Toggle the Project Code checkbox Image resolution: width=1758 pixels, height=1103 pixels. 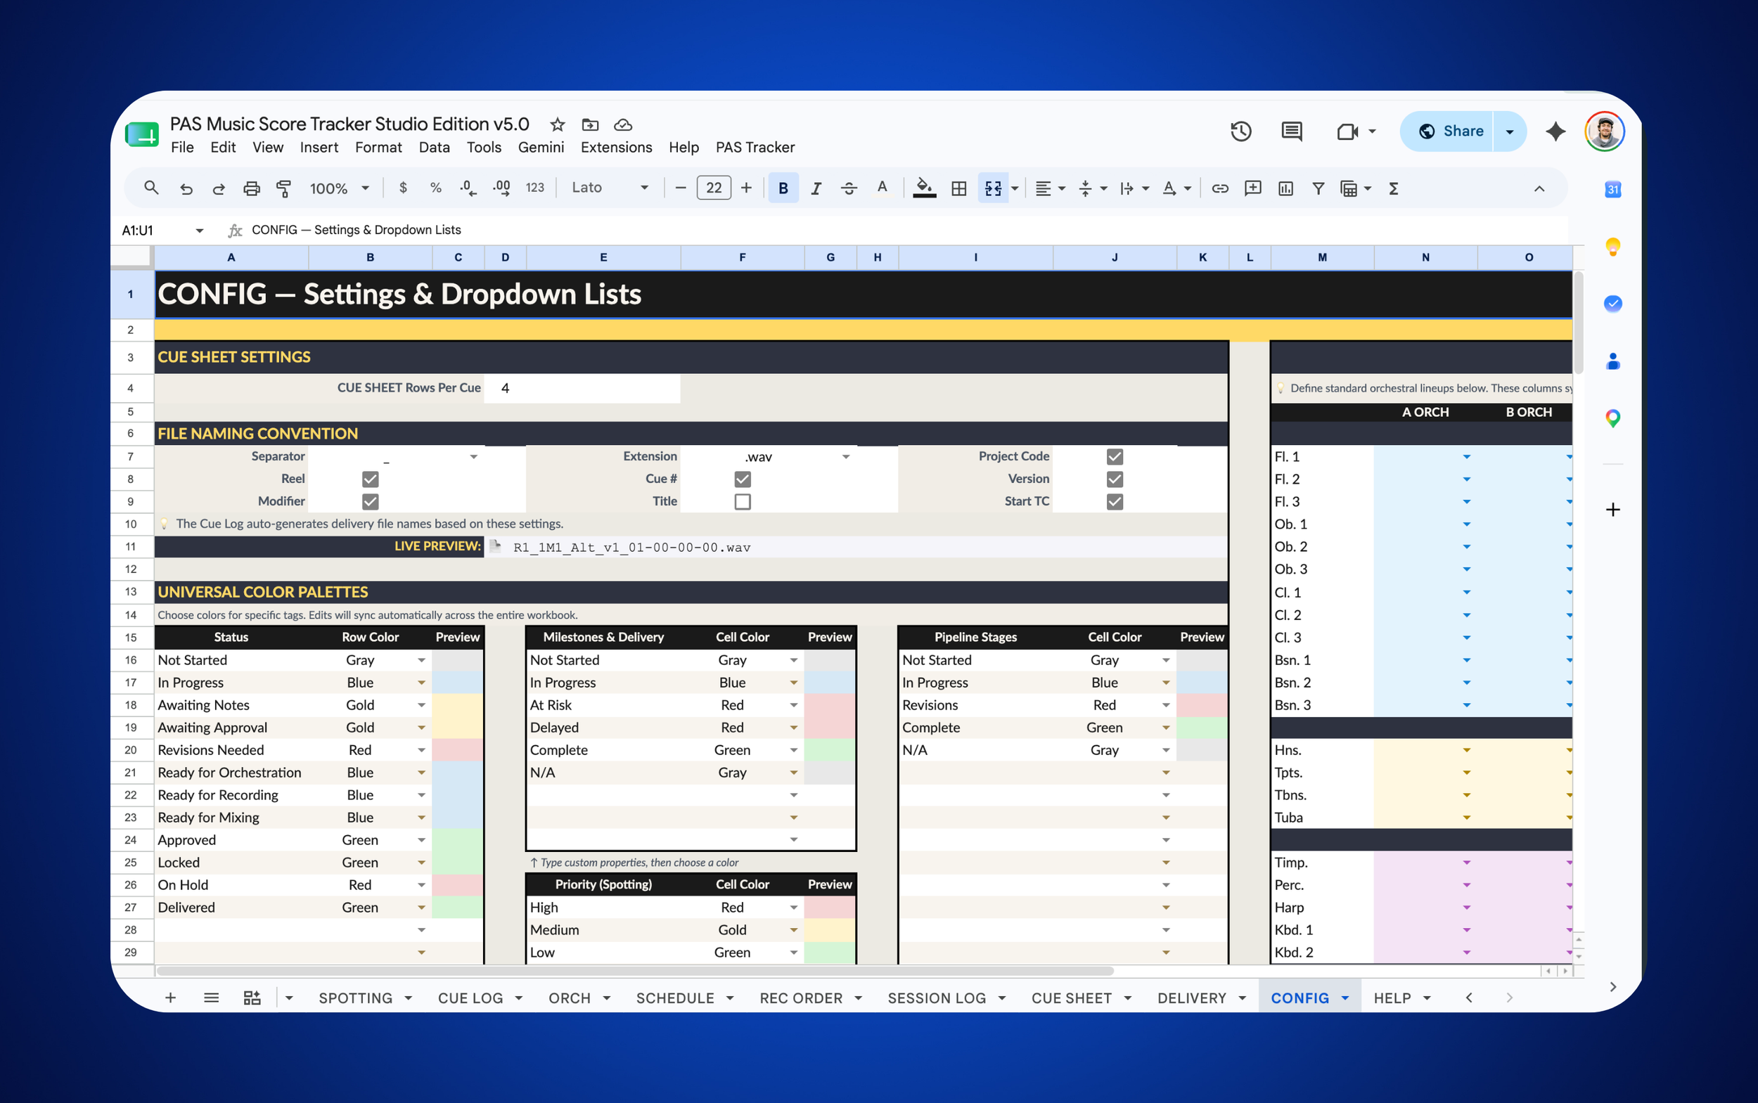tap(1115, 456)
